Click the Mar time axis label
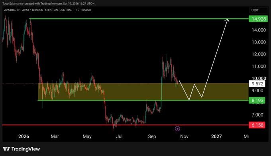 [x=55, y=136]
